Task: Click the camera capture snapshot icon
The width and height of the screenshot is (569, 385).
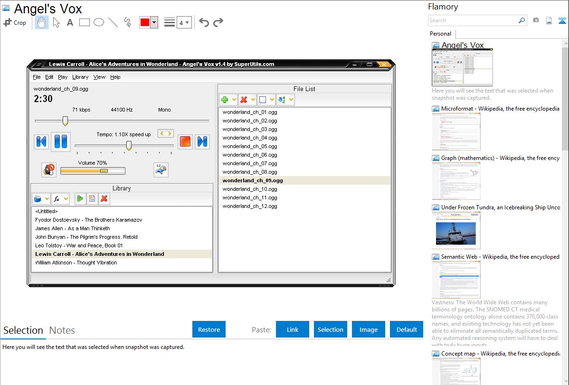Action: [x=536, y=20]
